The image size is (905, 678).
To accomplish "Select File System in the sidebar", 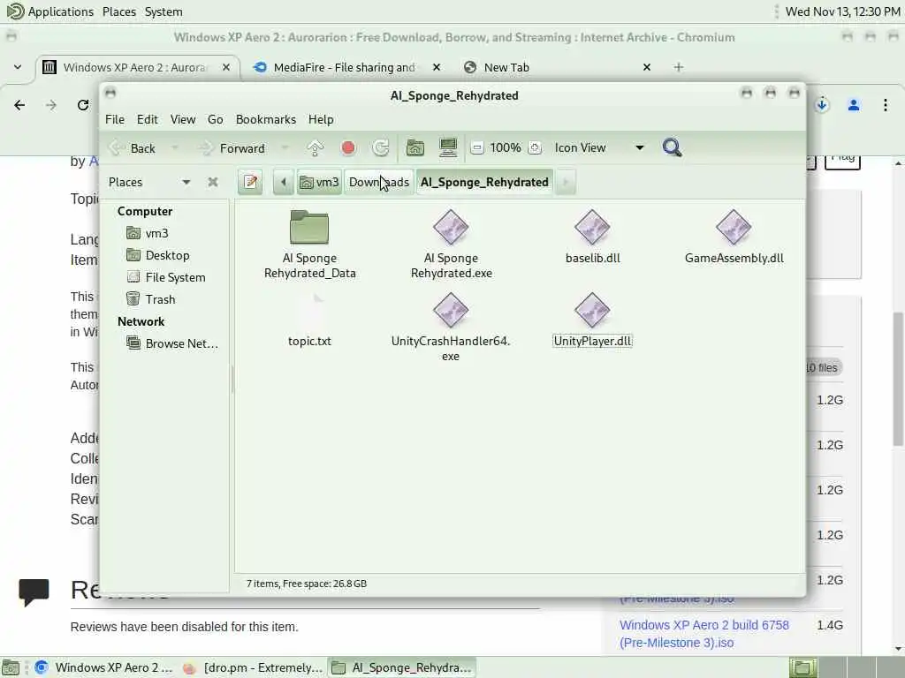I will 166,277.
